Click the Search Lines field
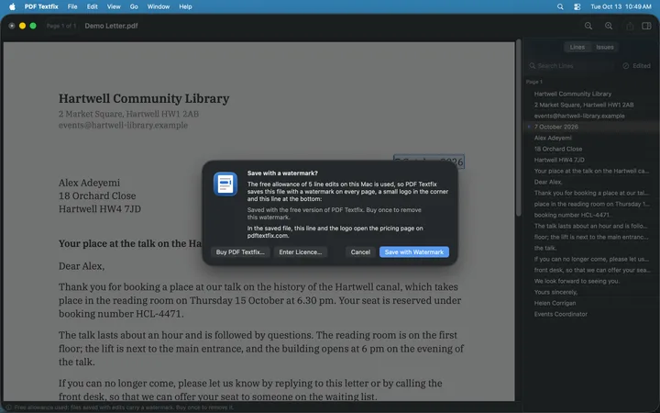Screen dimensions: 660x413 pyautogui.click(x=571, y=66)
